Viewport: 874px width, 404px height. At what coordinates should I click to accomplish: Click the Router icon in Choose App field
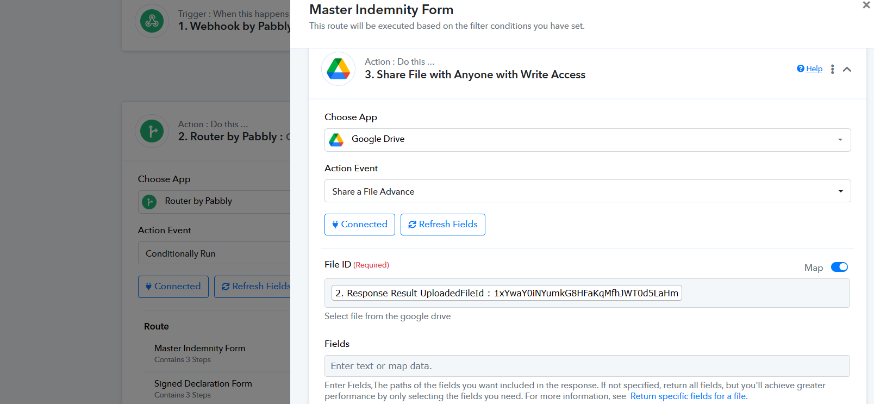149,202
